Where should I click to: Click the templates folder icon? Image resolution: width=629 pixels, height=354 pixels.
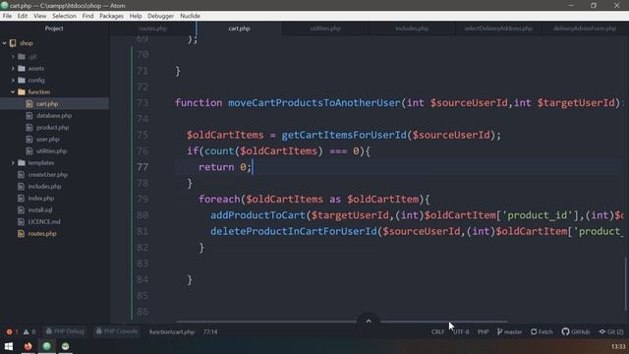point(22,162)
